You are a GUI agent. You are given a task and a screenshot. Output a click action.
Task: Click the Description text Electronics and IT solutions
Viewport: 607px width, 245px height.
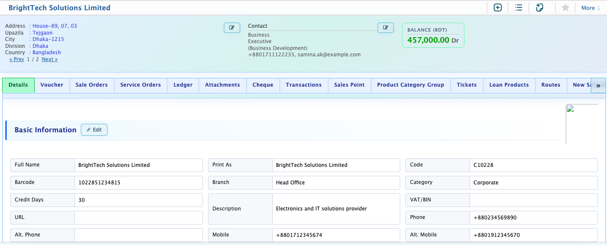pyautogui.click(x=321, y=209)
